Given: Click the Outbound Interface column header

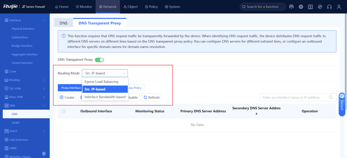Looking at the screenshot, I should (x=96, y=111).
